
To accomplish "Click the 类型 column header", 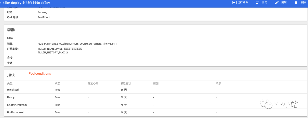I will coord(10,83).
